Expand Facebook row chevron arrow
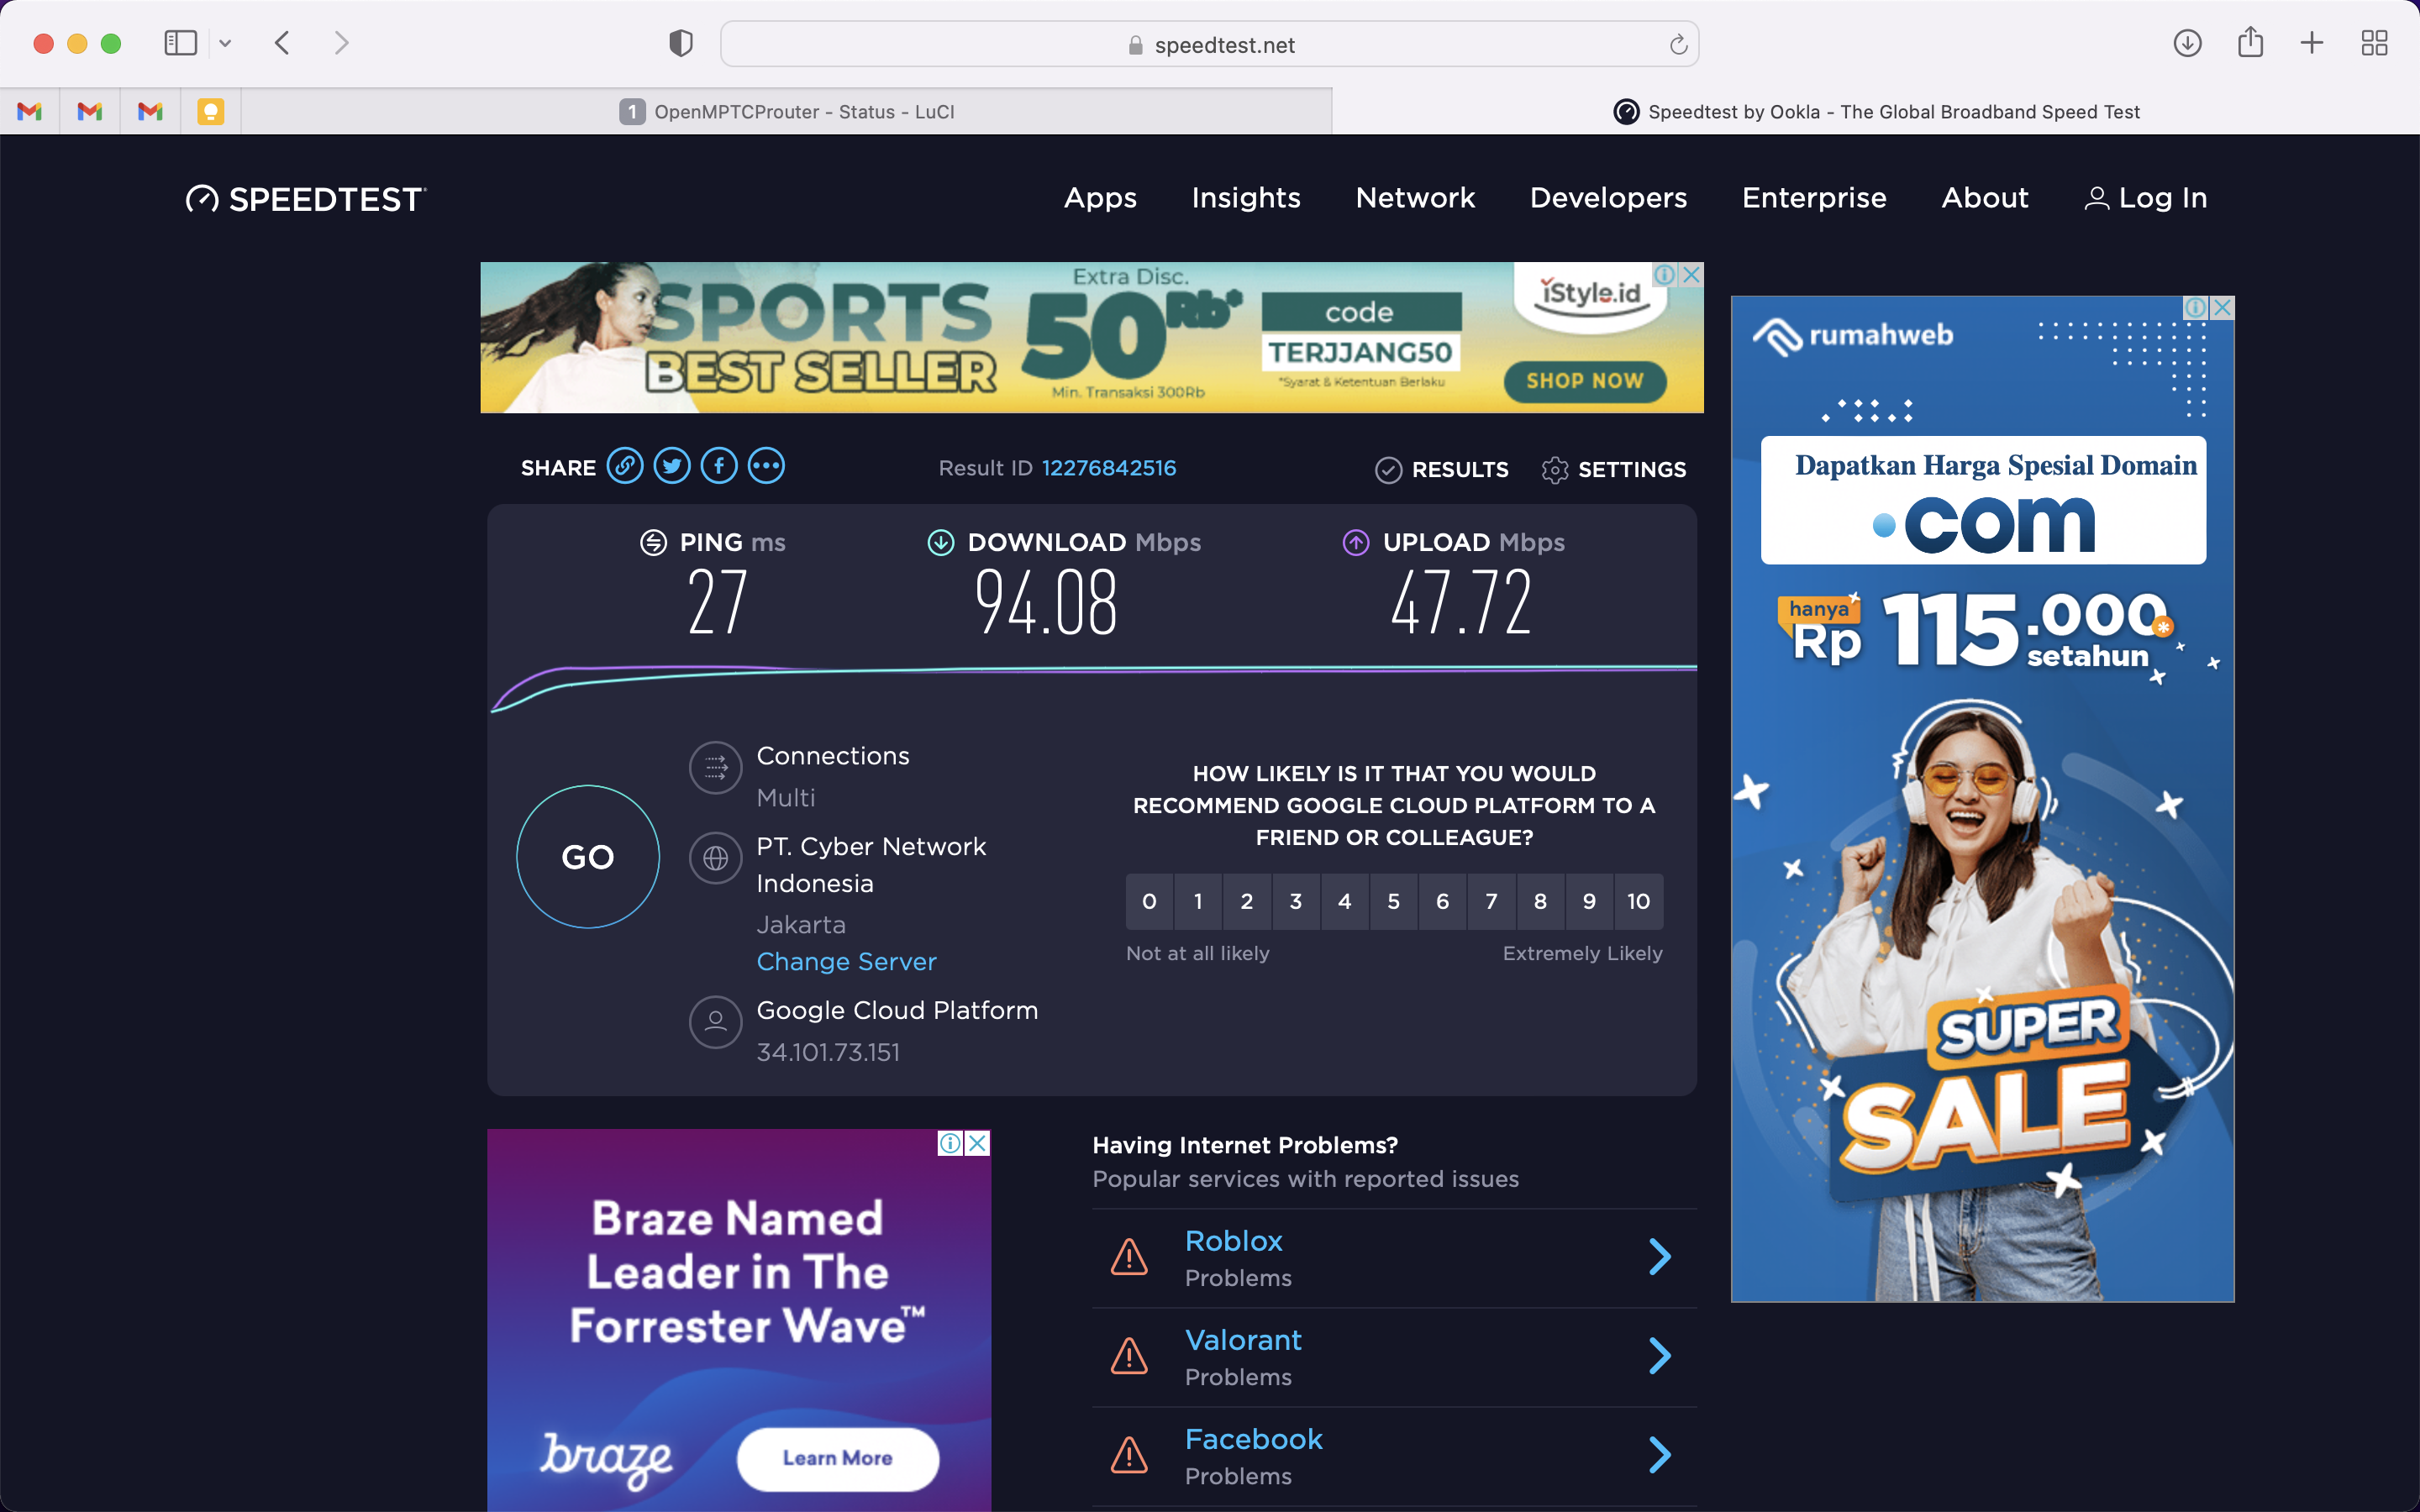Image resolution: width=2420 pixels, height=1512 pixels. 1659,1455
